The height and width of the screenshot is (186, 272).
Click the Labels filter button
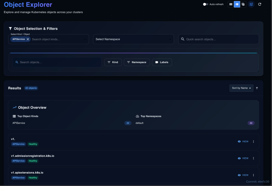coord(162,62)
